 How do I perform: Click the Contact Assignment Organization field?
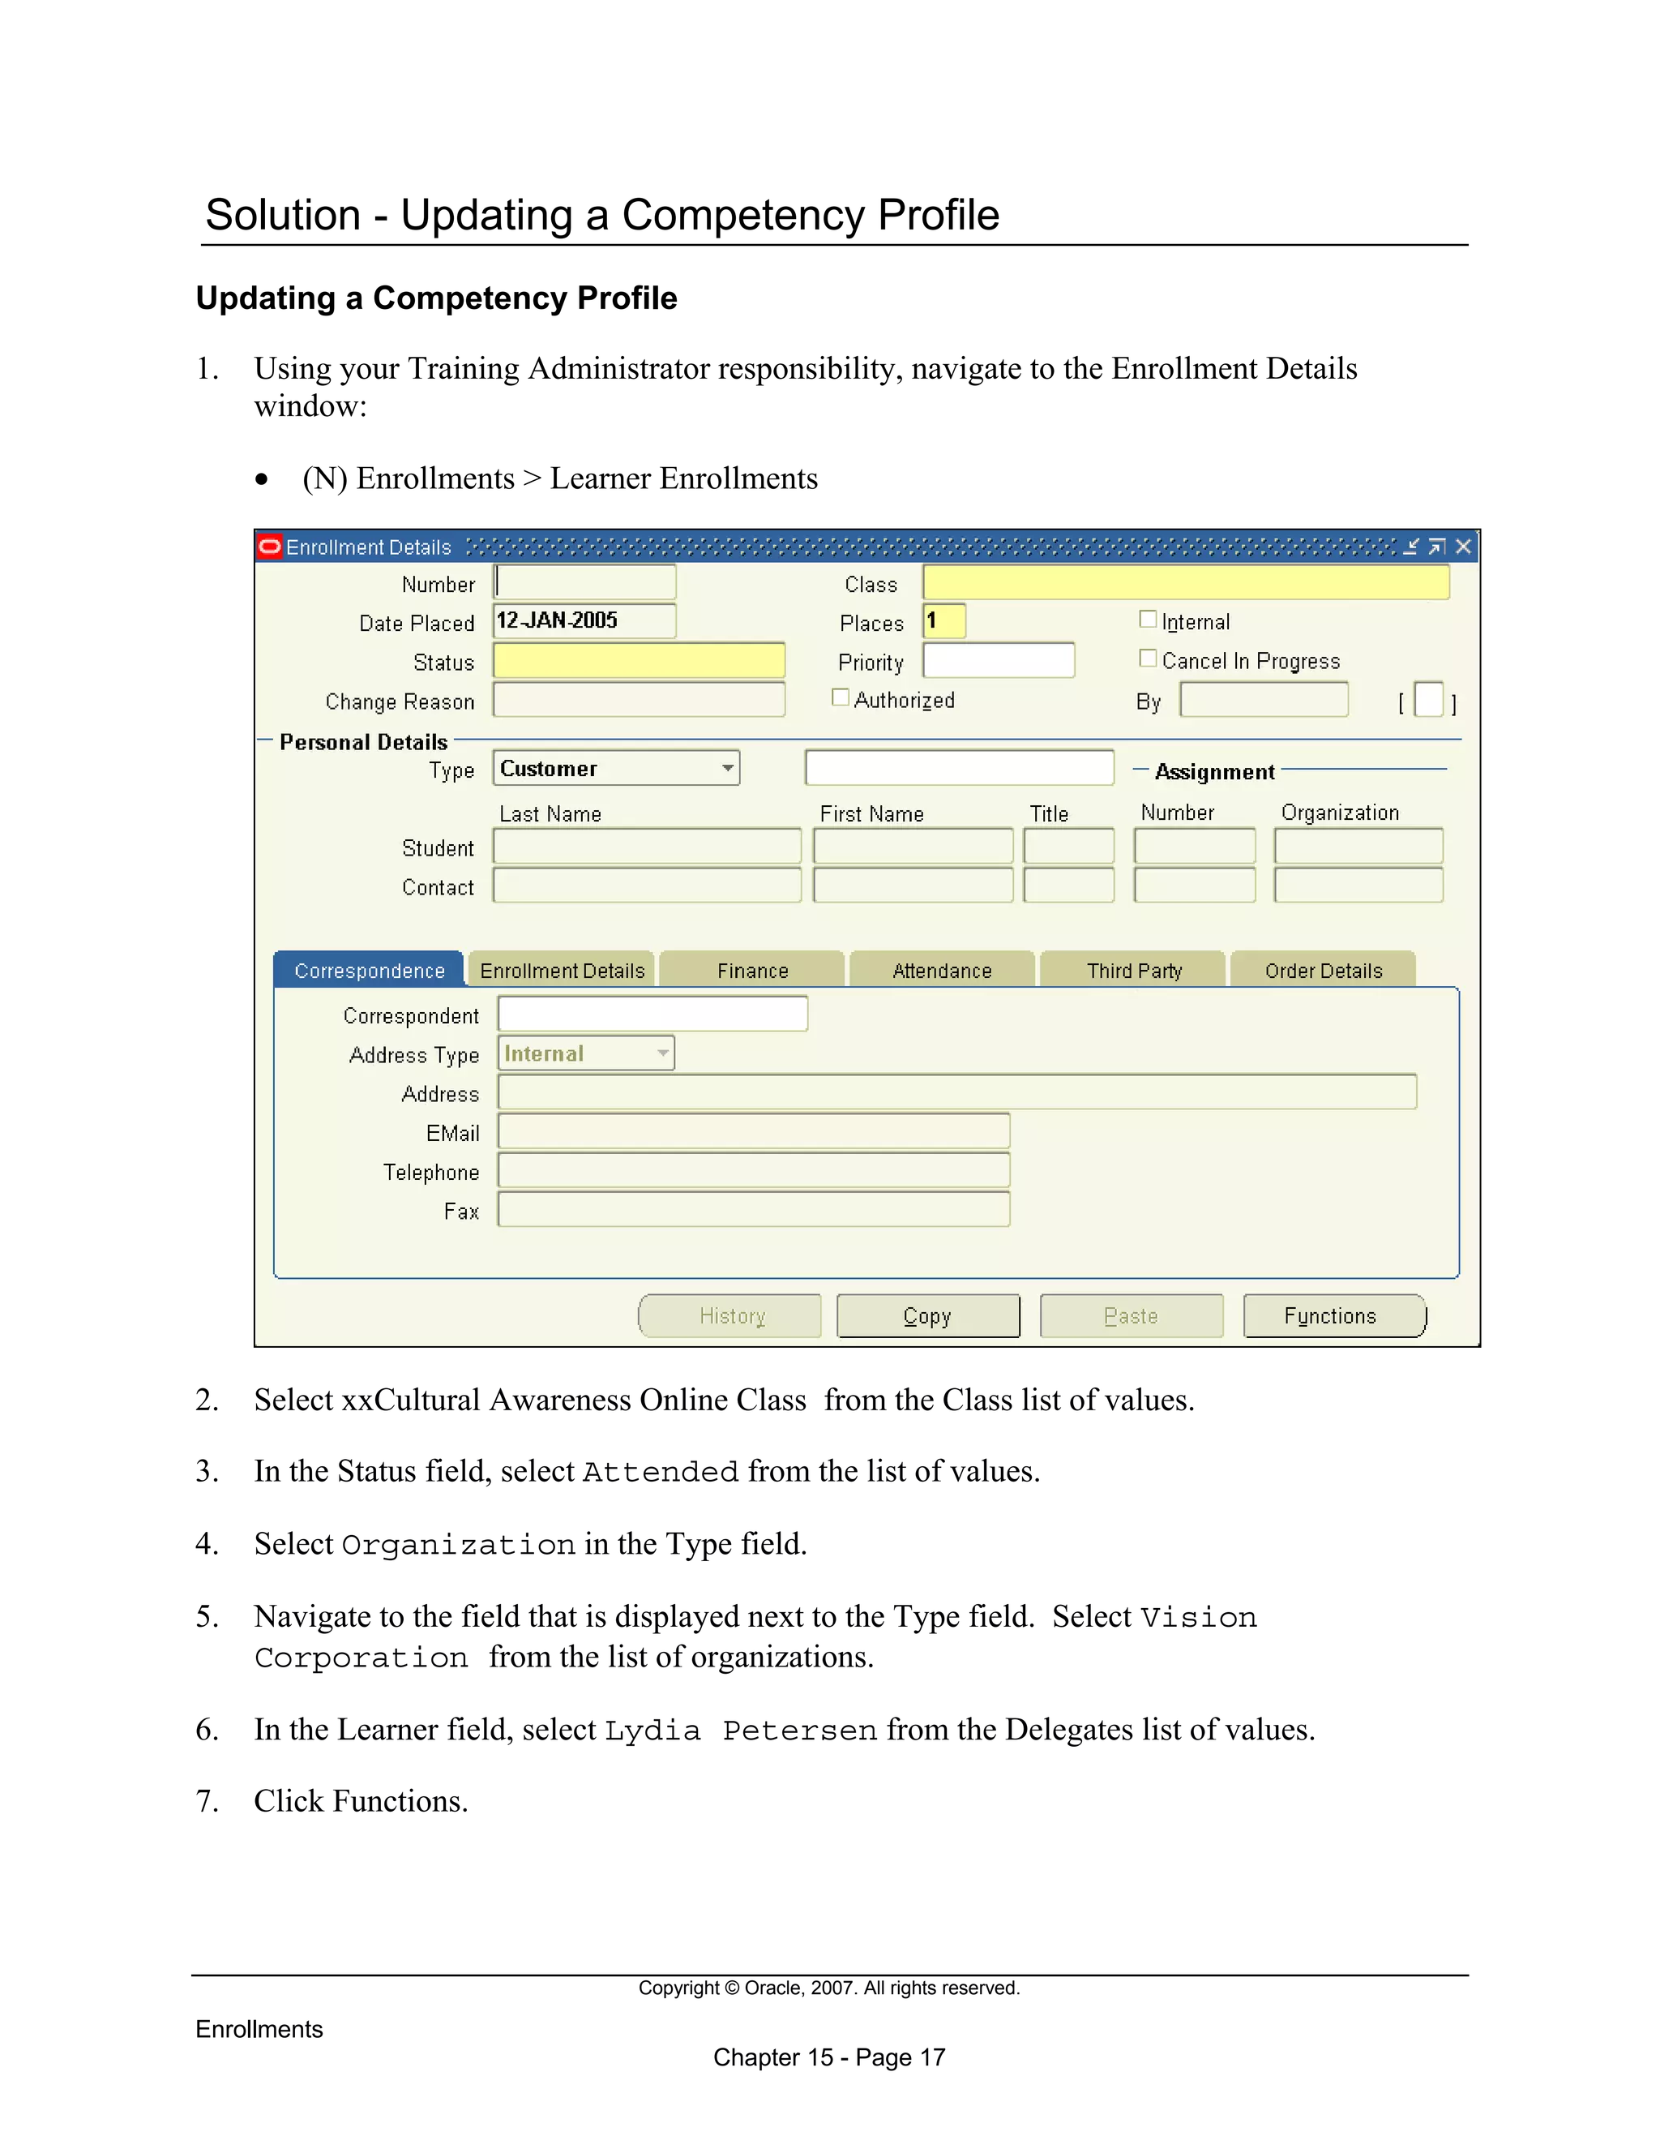(x=1359, y=885)
